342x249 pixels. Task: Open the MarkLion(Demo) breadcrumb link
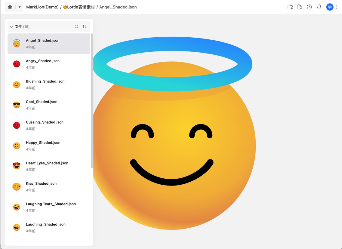42,7
